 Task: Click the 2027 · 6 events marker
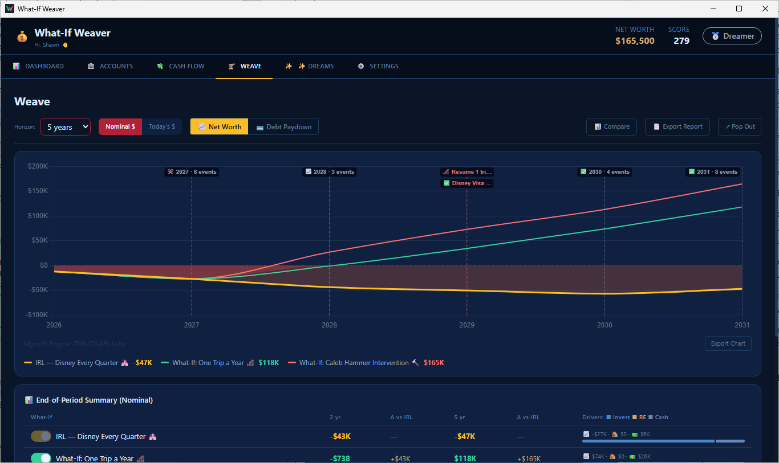click(x=192, y=172)
